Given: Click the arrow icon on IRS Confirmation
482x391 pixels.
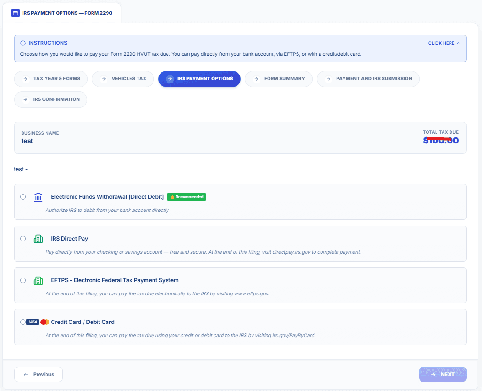Looking at the screenshot, I should [x=25, y=99].
